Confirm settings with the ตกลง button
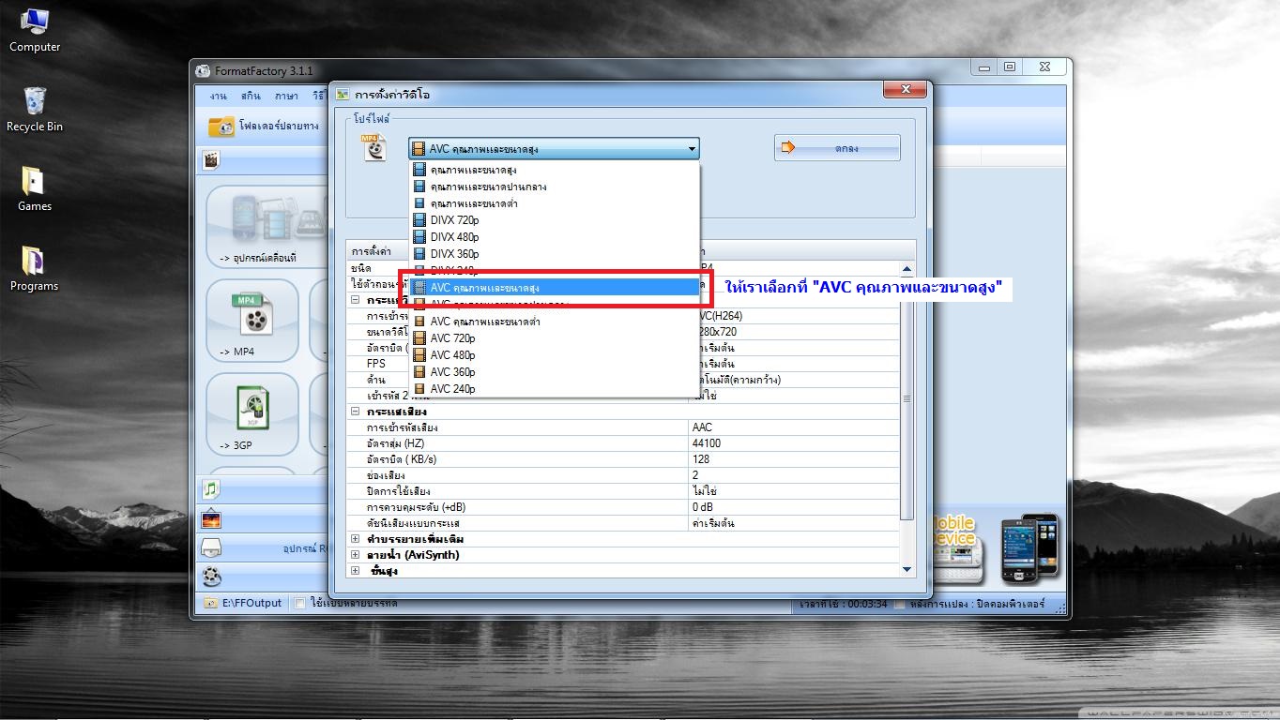 tap(837, 148)
